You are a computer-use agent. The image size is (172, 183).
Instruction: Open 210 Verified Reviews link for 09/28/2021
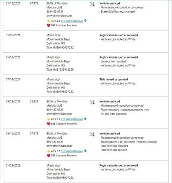pyautogui.click(x=72, y=119)
